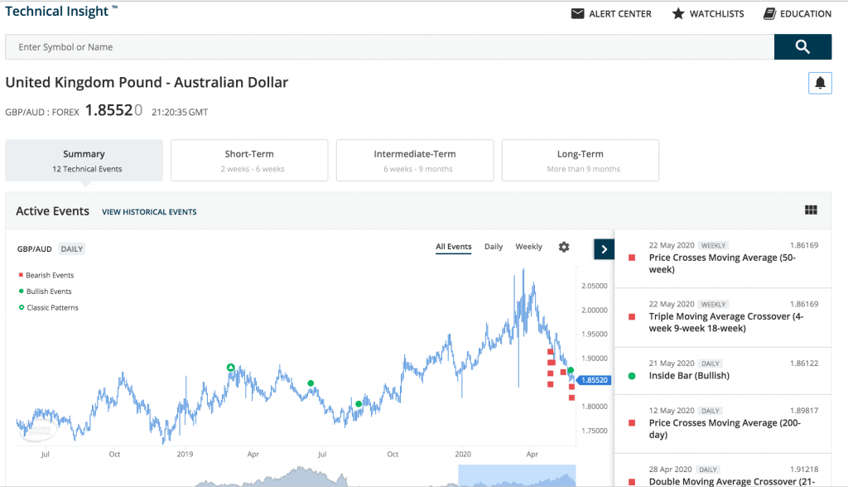Click the 1.85520 current price label on chart

(x=594, y=380)
